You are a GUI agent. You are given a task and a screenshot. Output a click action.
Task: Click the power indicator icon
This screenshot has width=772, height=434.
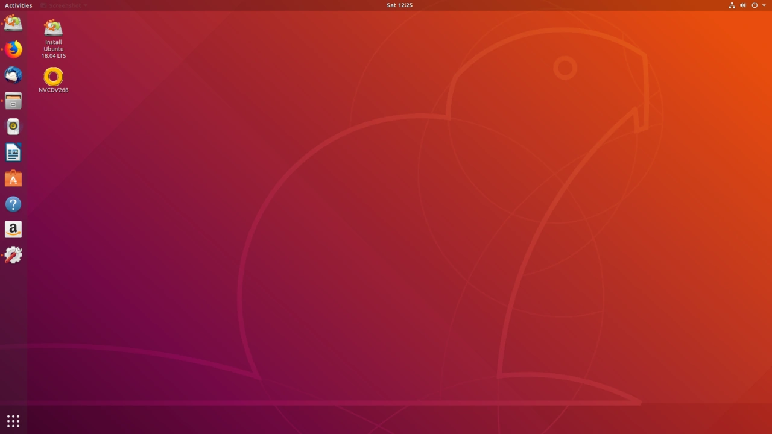(x=754, y=5)
